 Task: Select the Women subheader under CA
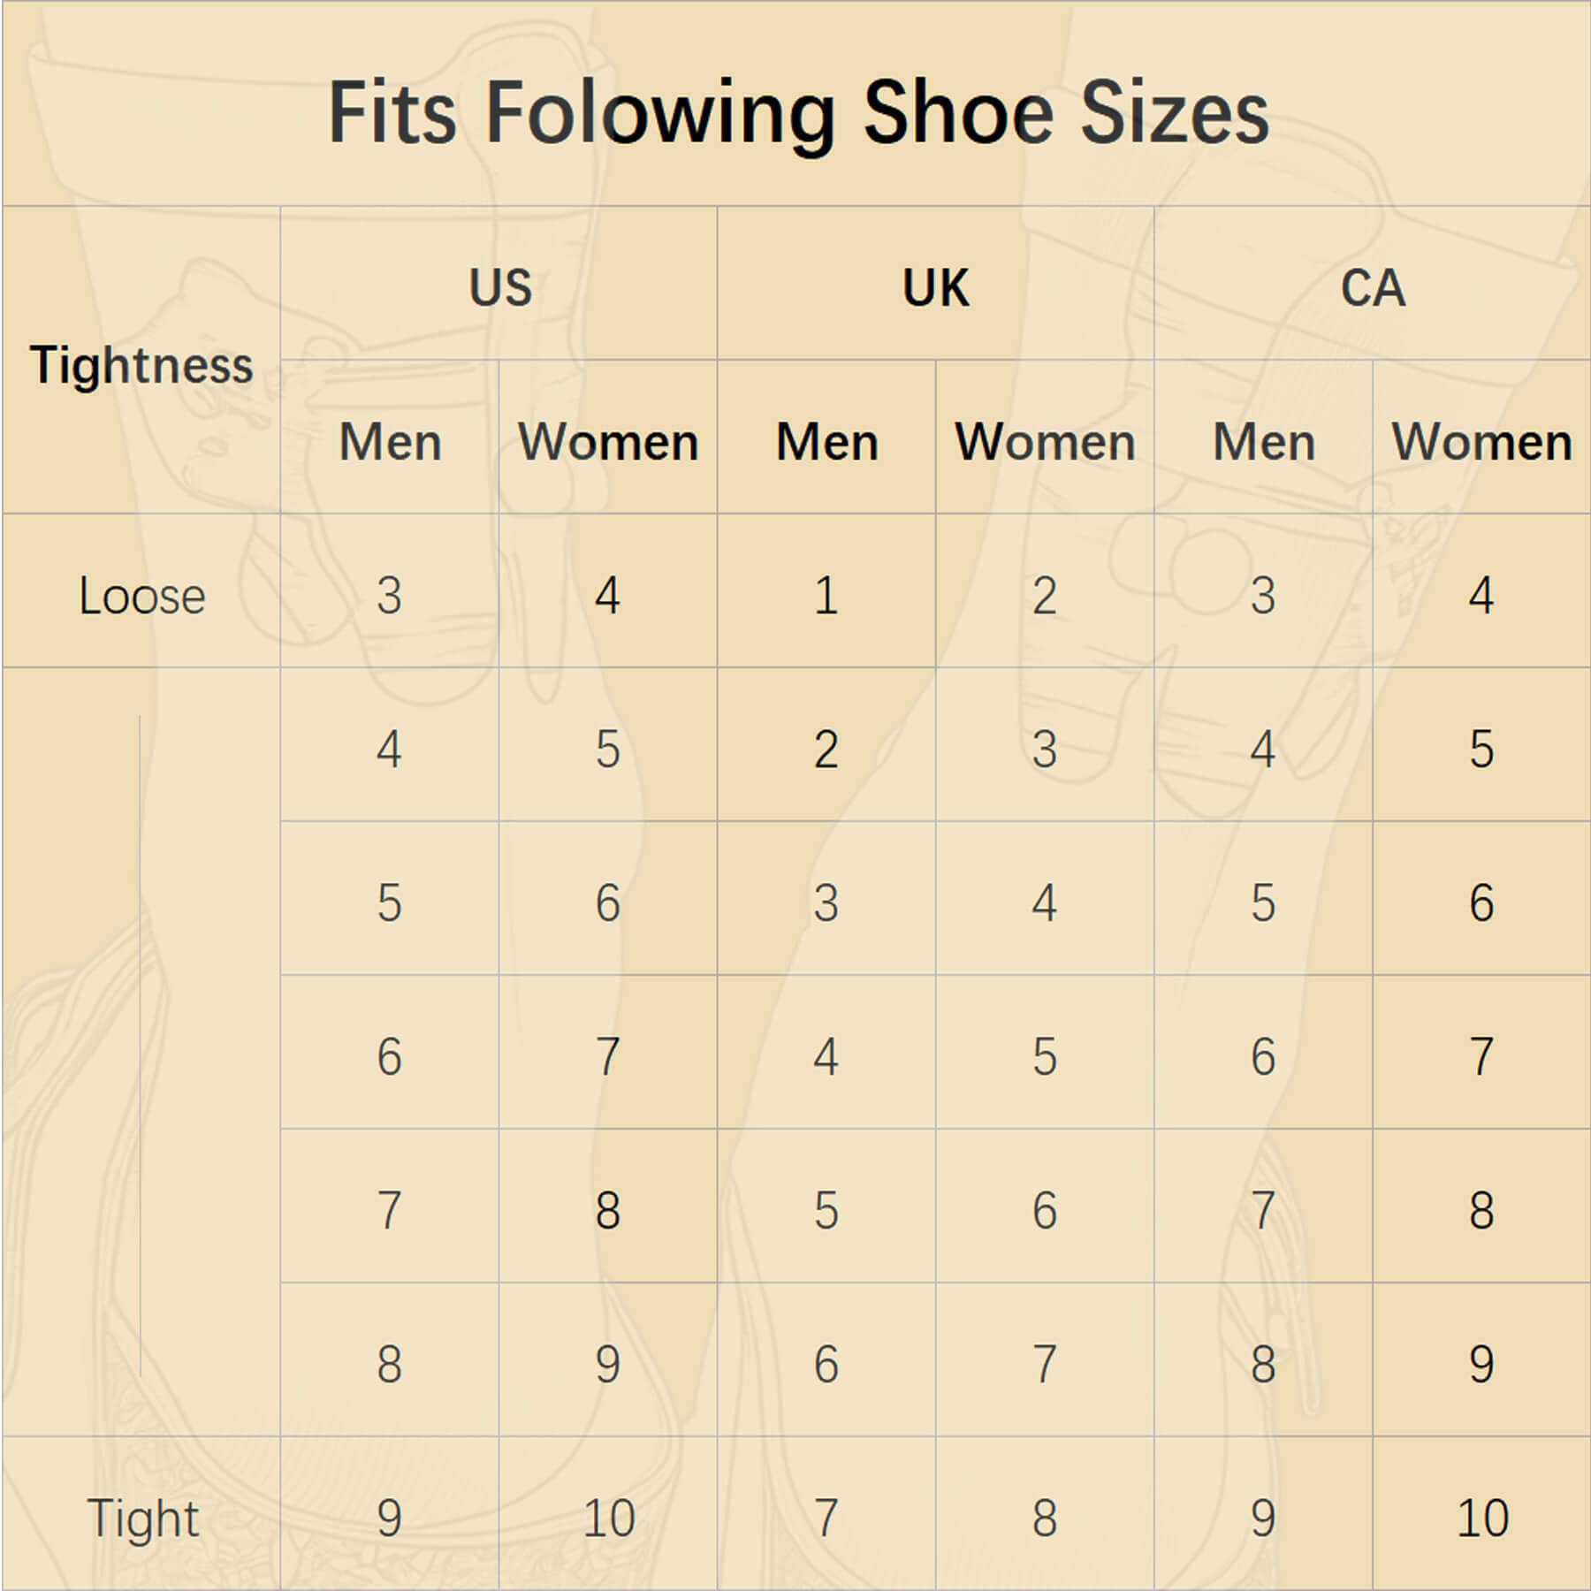(x=1481, y=441)
